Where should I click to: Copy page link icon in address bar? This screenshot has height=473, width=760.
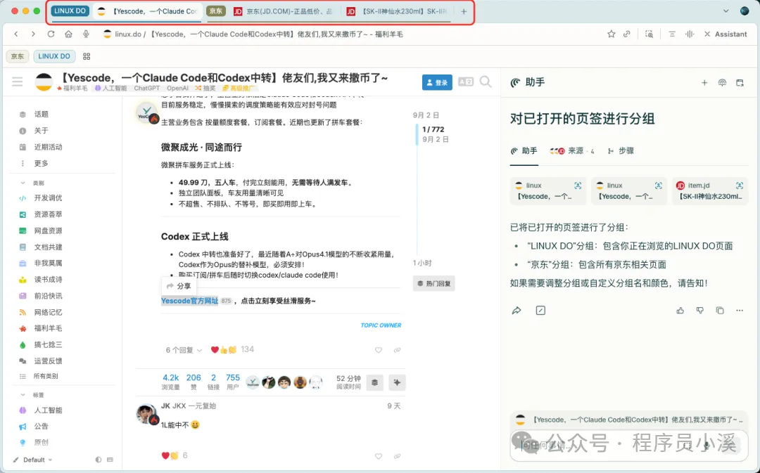coord(627,34)
